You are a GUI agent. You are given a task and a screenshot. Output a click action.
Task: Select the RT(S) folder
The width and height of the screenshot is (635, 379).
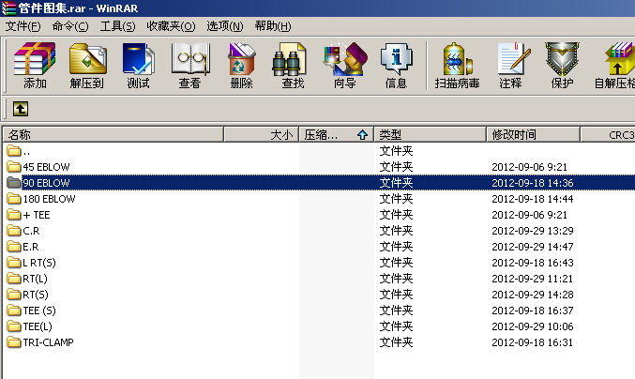click(x=36, y=295)
